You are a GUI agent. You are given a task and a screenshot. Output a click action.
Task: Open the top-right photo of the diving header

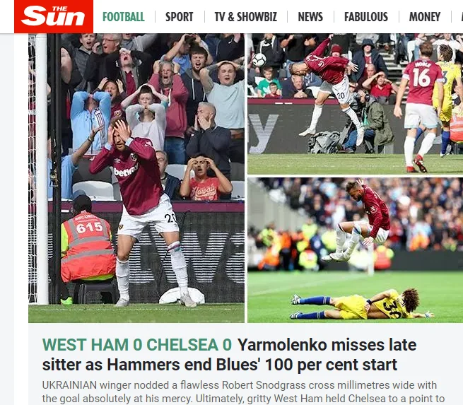tap(356, 104)
